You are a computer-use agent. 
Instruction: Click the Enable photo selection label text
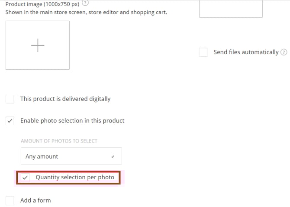(x=72, y=121)
